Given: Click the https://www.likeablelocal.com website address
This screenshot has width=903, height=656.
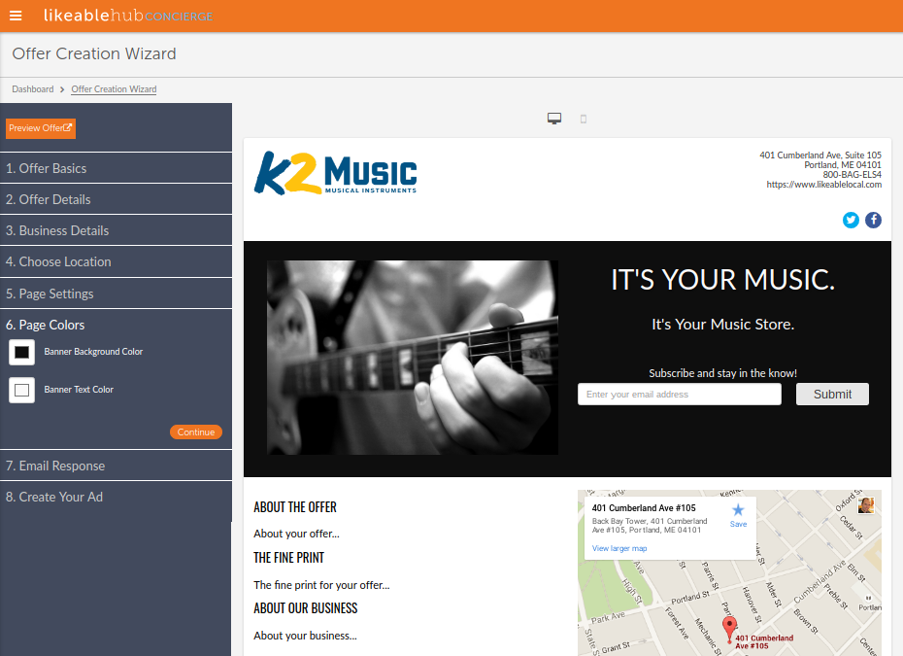Looking at the screenshot, I should (823, 185).
